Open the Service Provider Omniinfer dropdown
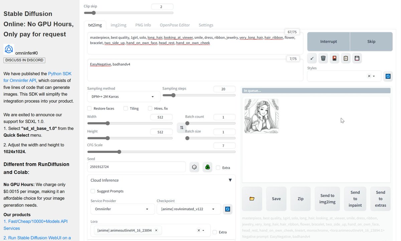This screenshot has width=401, height=241. point(123,209)
